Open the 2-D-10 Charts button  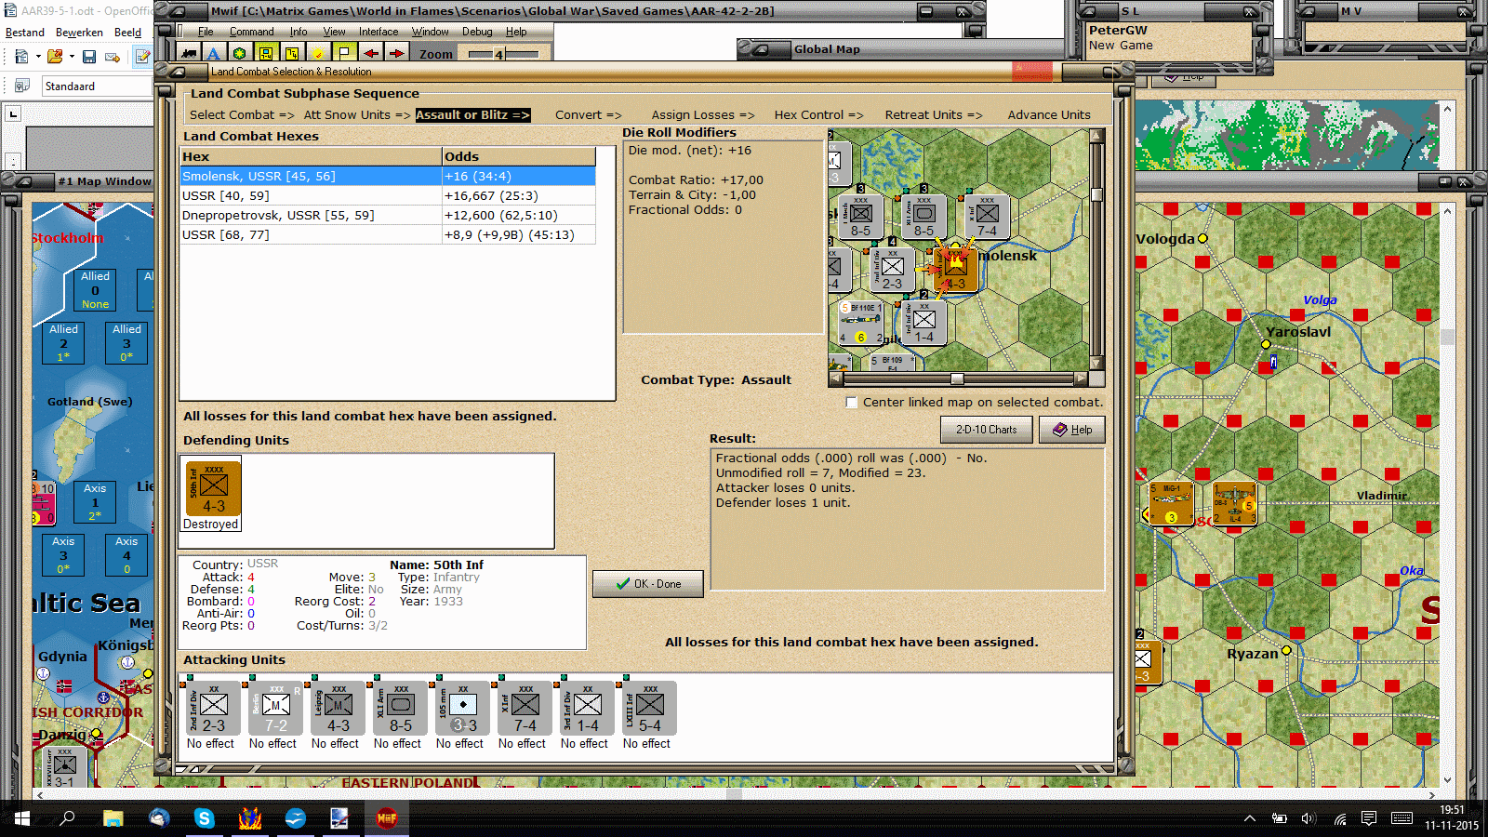point(986,430)
